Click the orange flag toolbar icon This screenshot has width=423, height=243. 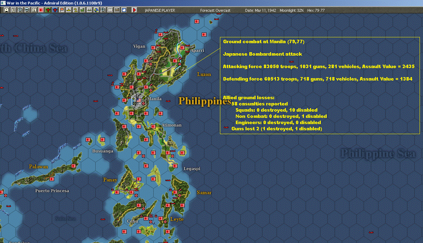pos(62,10)
